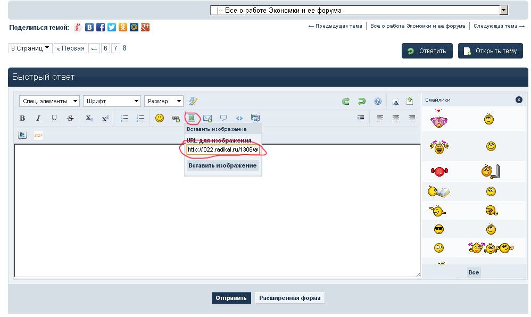Share topic on Facebook
531x317 pixels.
[x=101, y=27]
